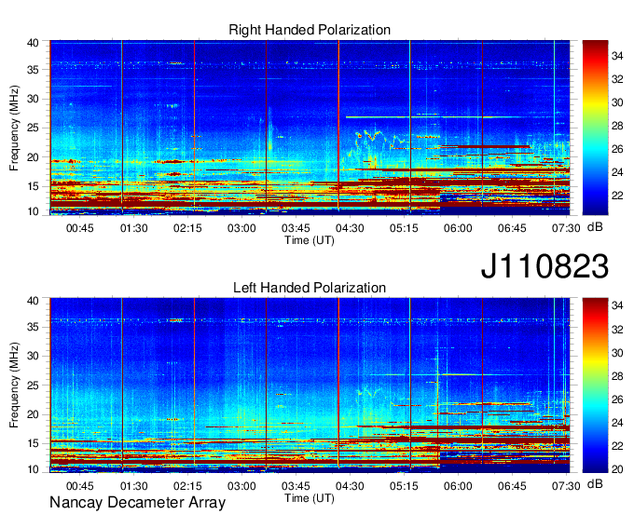Image resolution: width=634 pixels, height=514 pixels.
Task: Click the 03:45 time tick under right-handed plot
Action: 296,228
